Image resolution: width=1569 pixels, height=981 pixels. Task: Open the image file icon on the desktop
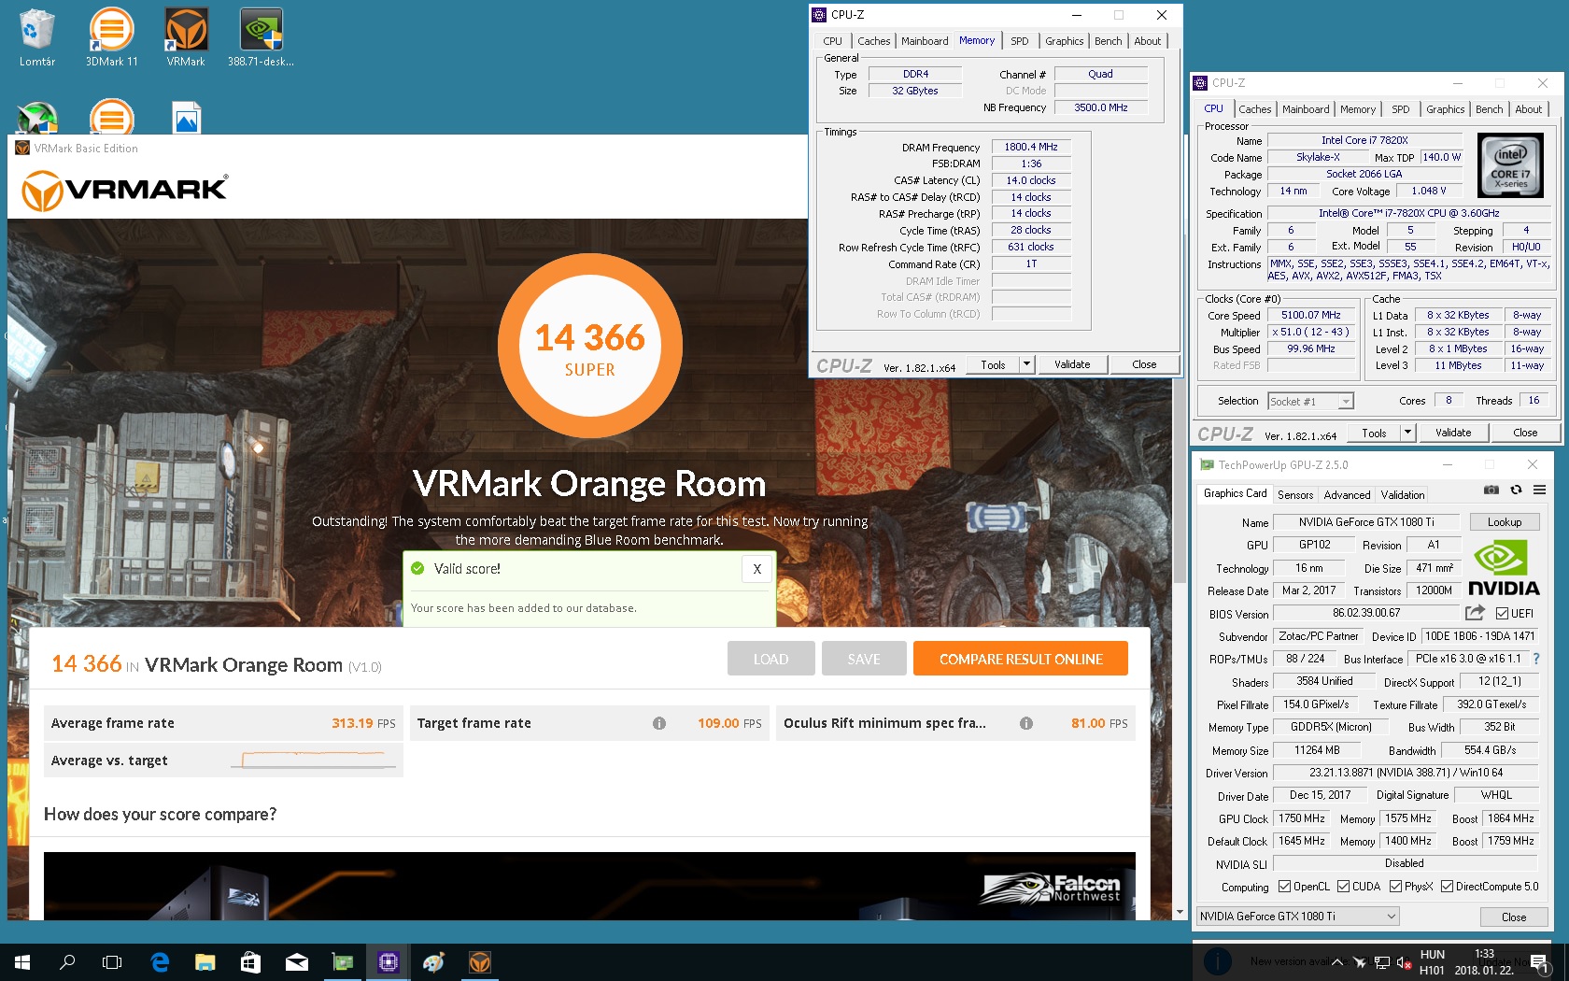tap(187, 118)
